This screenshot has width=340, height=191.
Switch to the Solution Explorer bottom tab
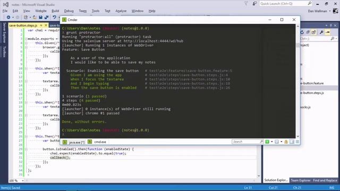pyautogui.click(x=276, y=180)
